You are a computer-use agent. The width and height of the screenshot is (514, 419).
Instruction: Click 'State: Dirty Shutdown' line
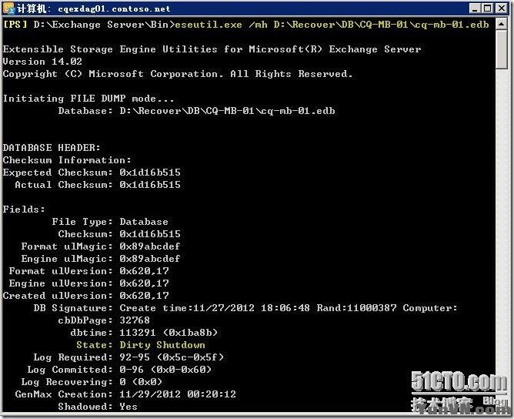(x=141, y=345)
